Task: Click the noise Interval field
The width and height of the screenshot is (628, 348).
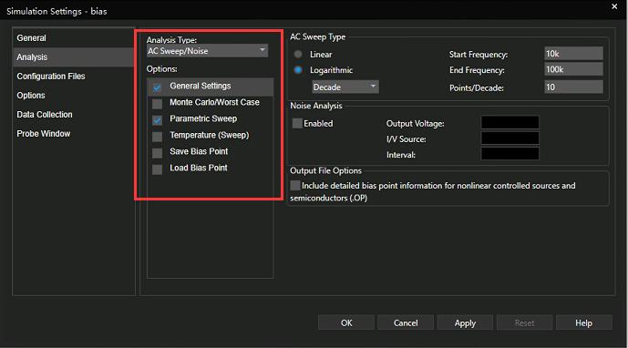Action: pos(510,154)
